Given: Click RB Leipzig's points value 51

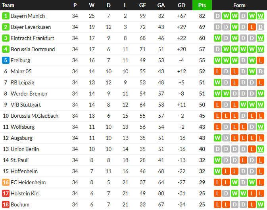Looking at the screenshot, I should (202, 83).
